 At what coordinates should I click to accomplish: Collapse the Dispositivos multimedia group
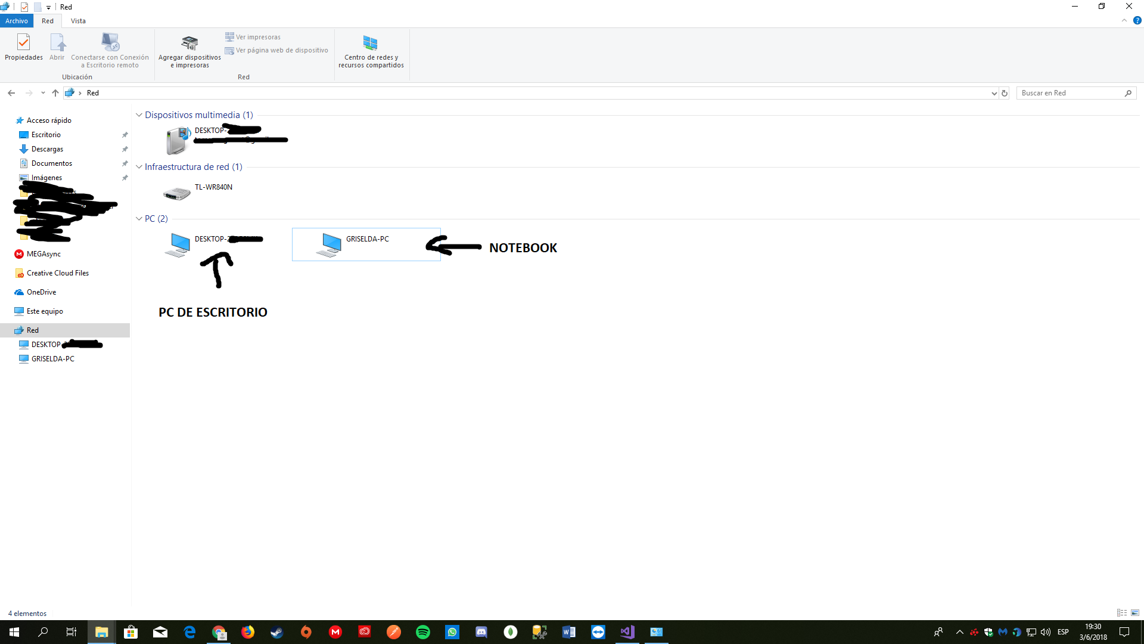[x=139, y=115]
